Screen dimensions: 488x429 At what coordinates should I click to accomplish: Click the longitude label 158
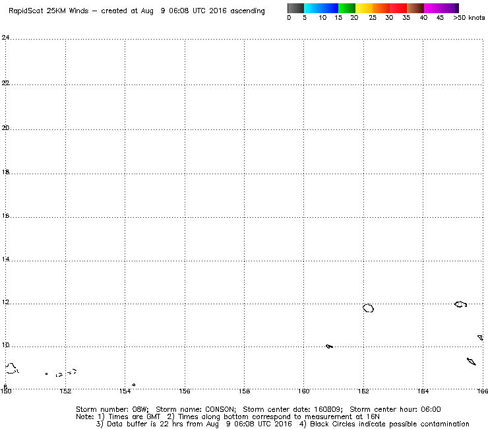pos(244,391)
